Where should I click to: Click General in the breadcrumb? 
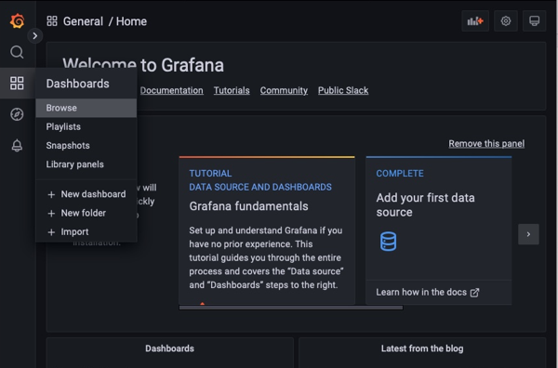click(83, 21)
